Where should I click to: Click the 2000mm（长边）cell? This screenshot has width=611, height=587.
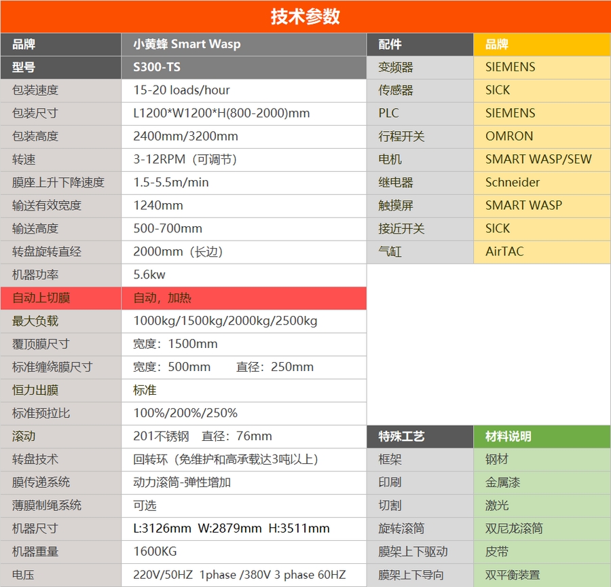tap(244, 251)
